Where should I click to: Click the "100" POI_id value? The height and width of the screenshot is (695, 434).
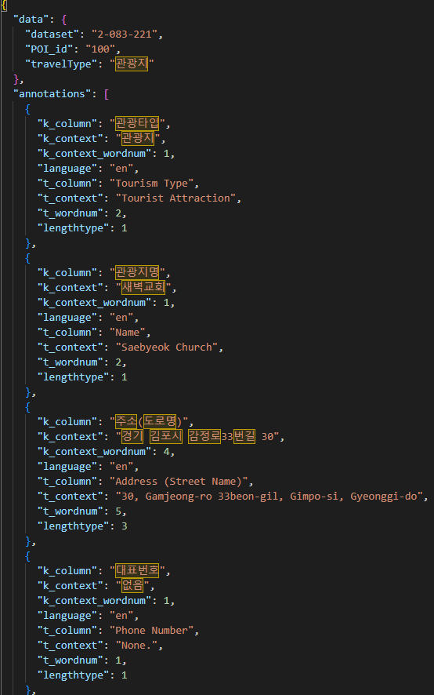pyautogui.click(x=100, y=49)
